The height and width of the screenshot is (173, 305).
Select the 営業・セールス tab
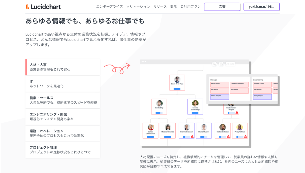coord(63,100)
